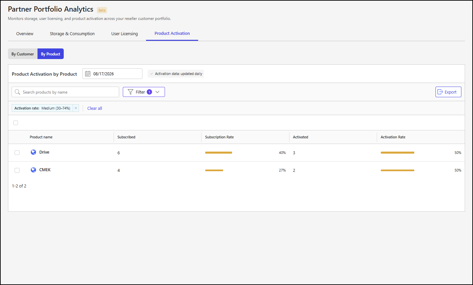Click the CMEK subscription rate bar
473x285 pixels.
click(214, 170)
